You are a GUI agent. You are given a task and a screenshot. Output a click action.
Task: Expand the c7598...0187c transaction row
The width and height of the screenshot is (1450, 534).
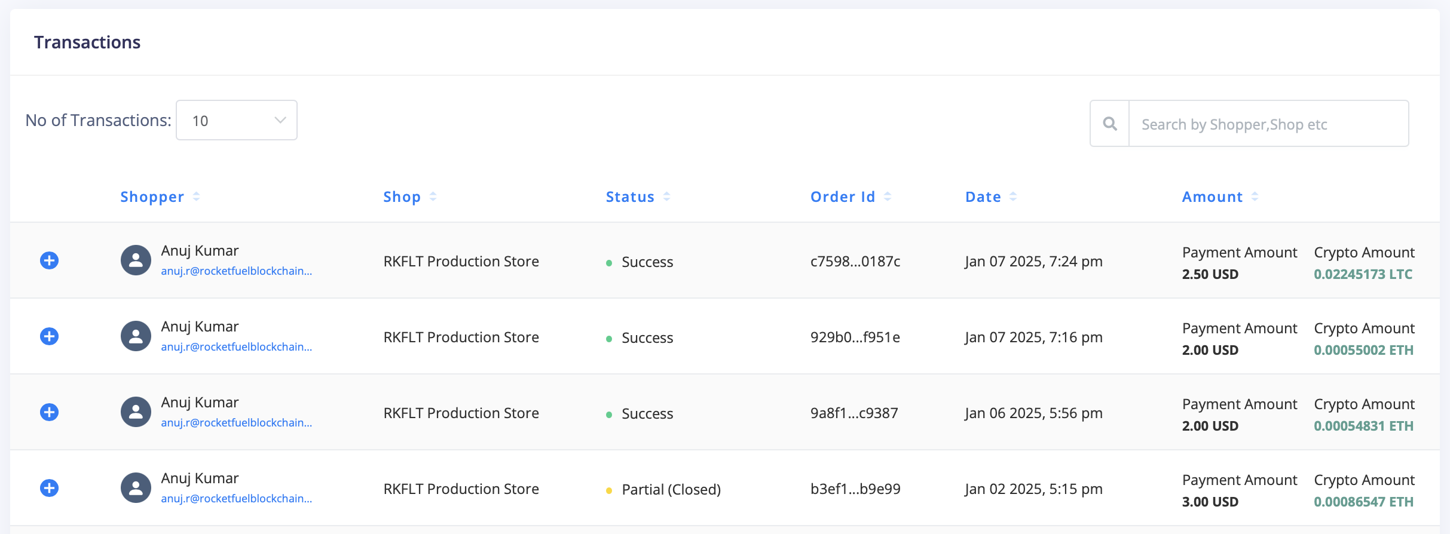point(49,260)
